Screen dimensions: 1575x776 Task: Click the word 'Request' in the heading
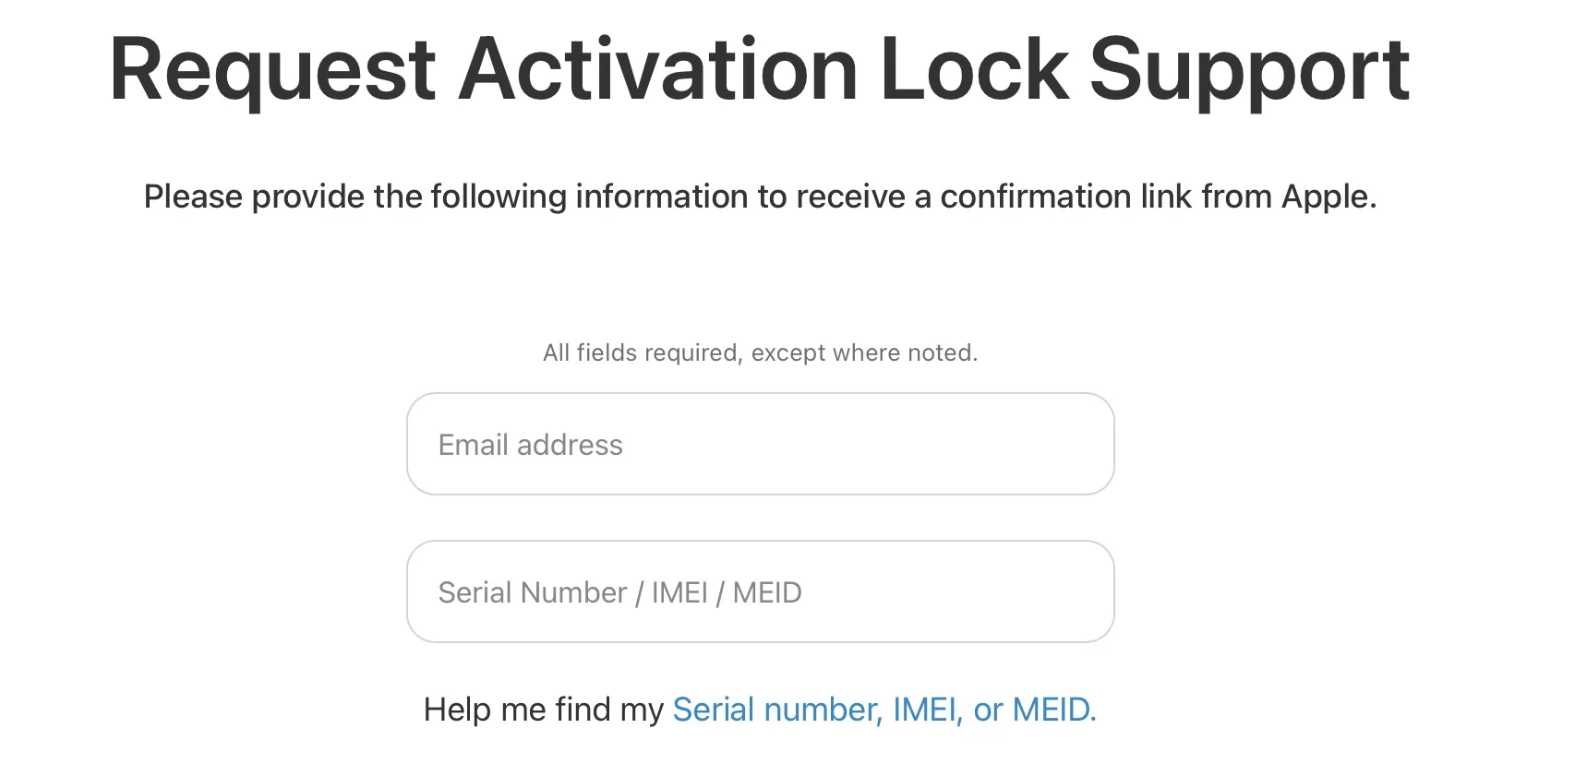point(272,69)
